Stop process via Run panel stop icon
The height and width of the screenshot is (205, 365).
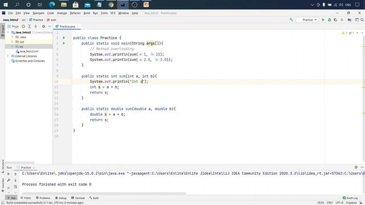click(x=9, y=187)
